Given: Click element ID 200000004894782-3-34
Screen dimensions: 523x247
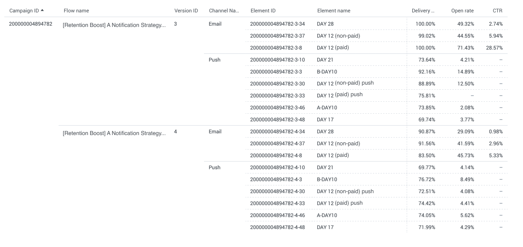Looking at the screenshot, I should (x=278, y=24).
